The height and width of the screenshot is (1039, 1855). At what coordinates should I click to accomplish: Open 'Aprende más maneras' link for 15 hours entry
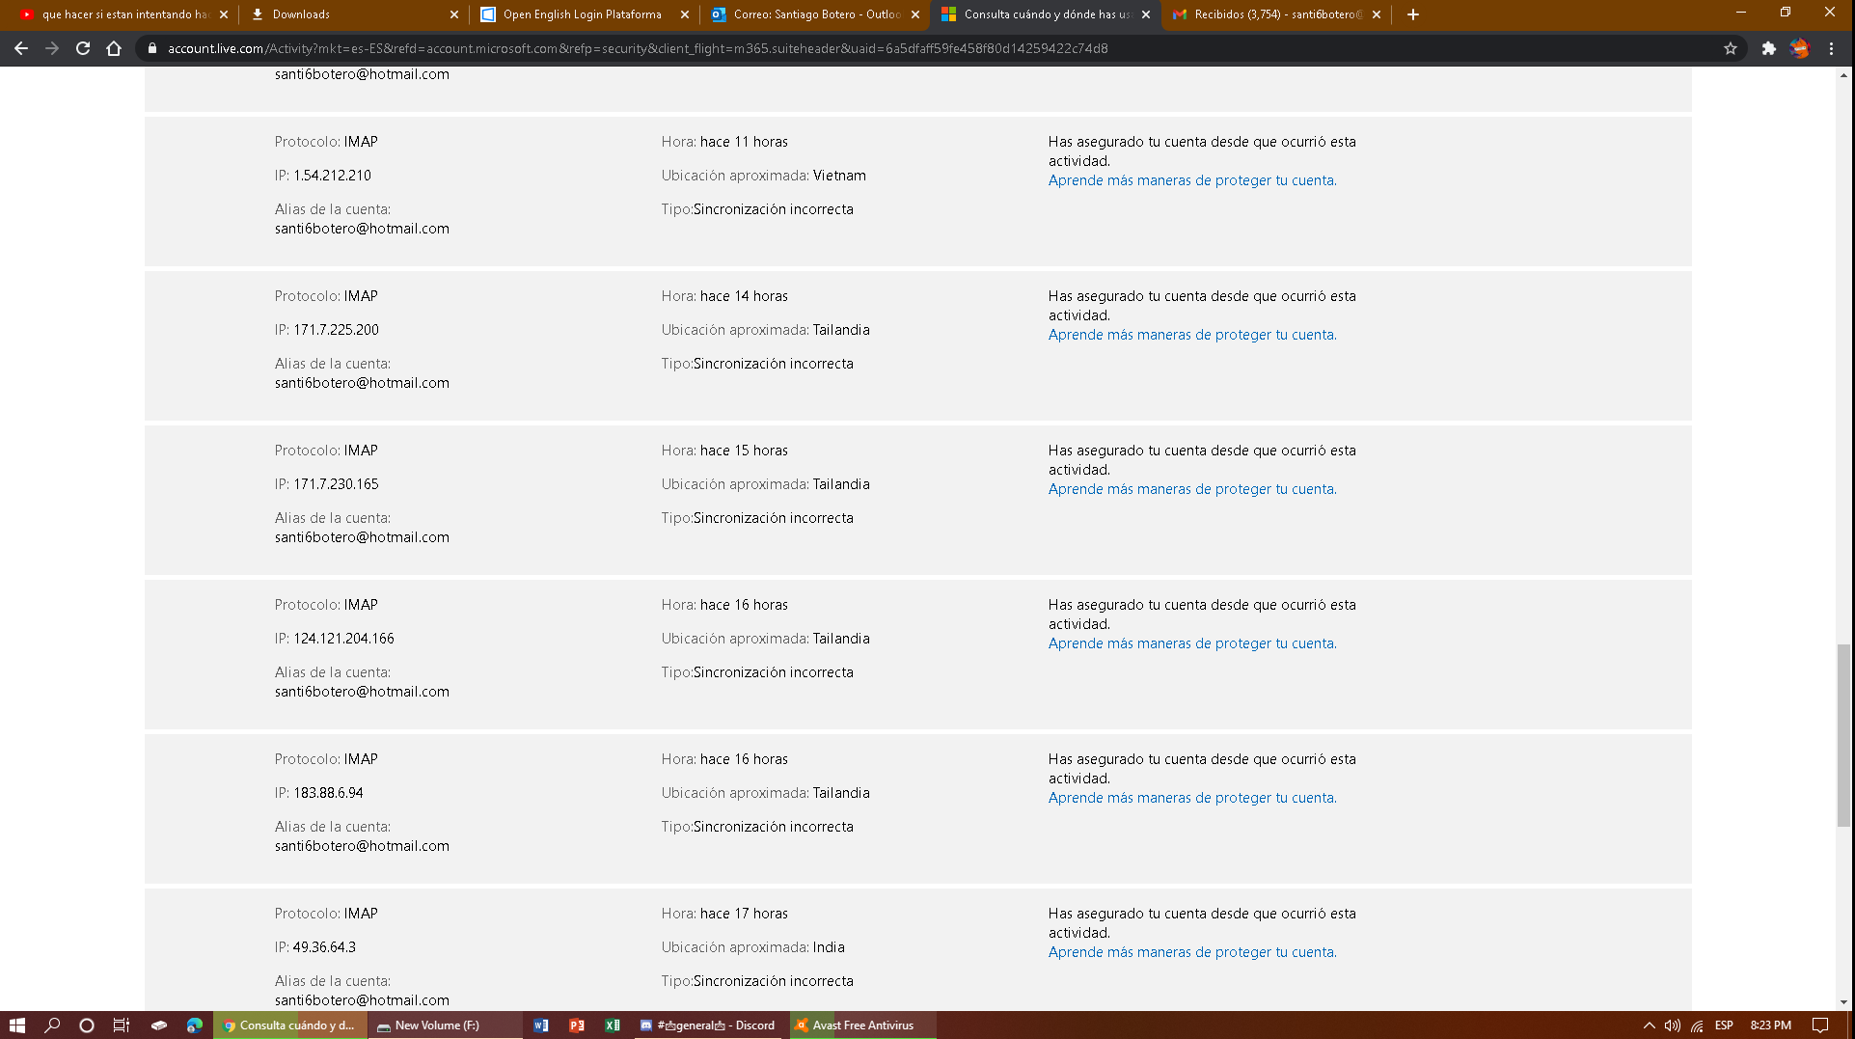[1192, 489]
